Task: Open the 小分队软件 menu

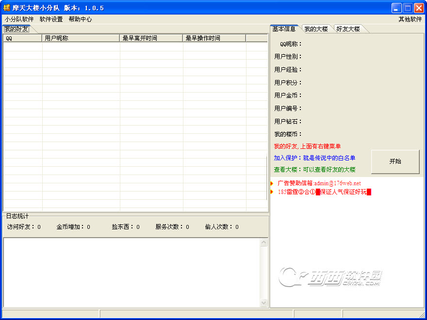Action: [x=19, y=19]
